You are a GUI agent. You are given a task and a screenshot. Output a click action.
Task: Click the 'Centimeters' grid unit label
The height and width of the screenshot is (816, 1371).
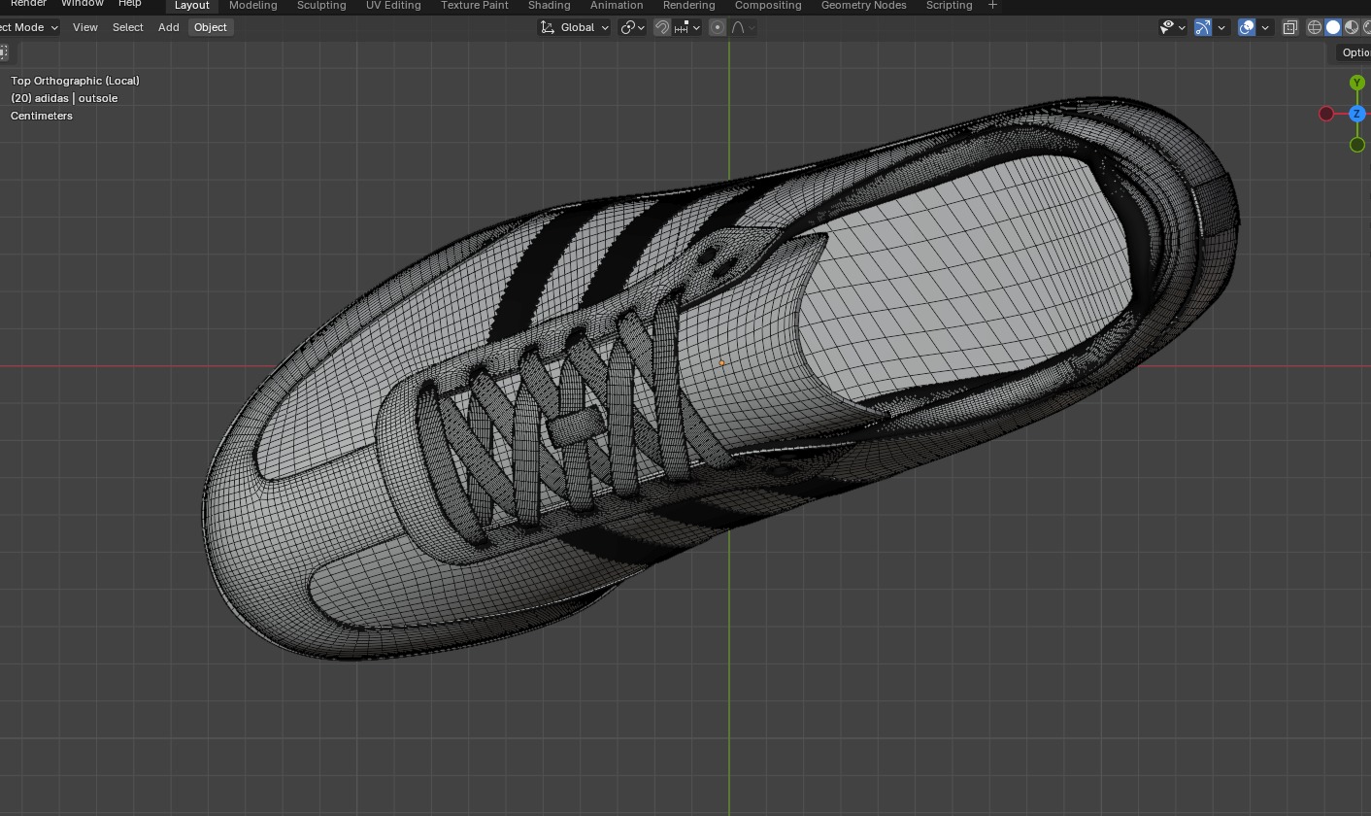42,116
